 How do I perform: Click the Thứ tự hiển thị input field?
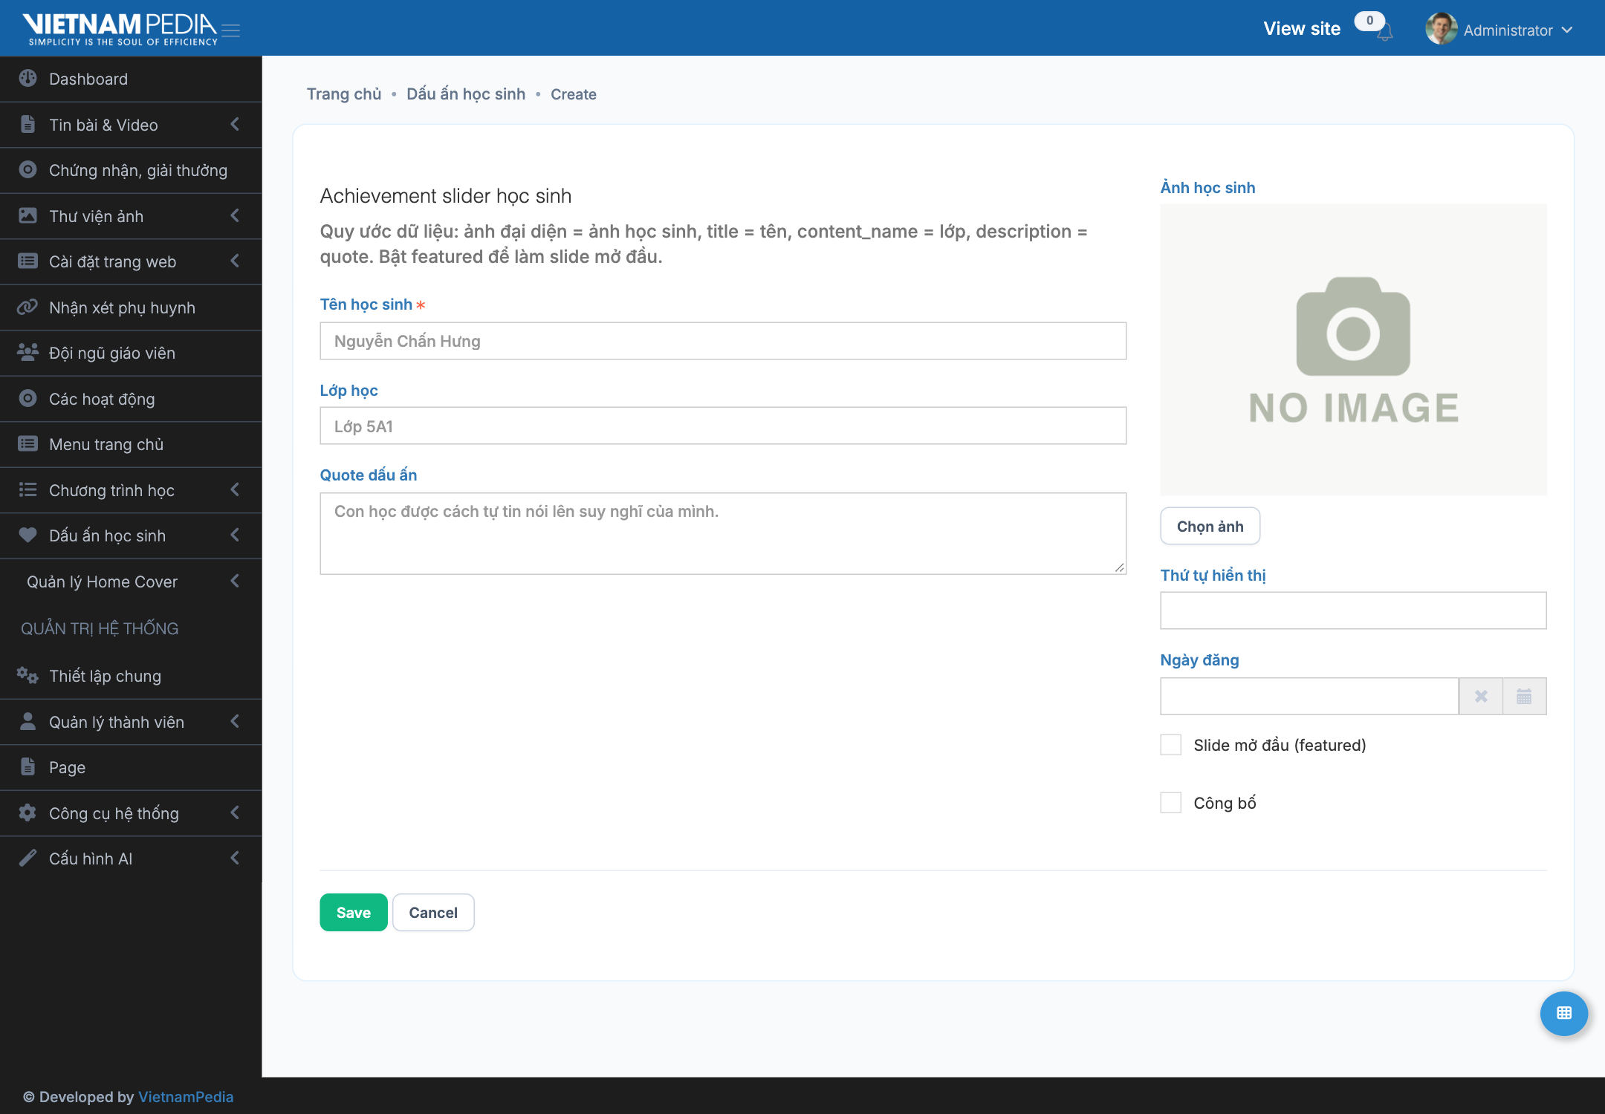pyautogui.click(x=1353, y=610)
